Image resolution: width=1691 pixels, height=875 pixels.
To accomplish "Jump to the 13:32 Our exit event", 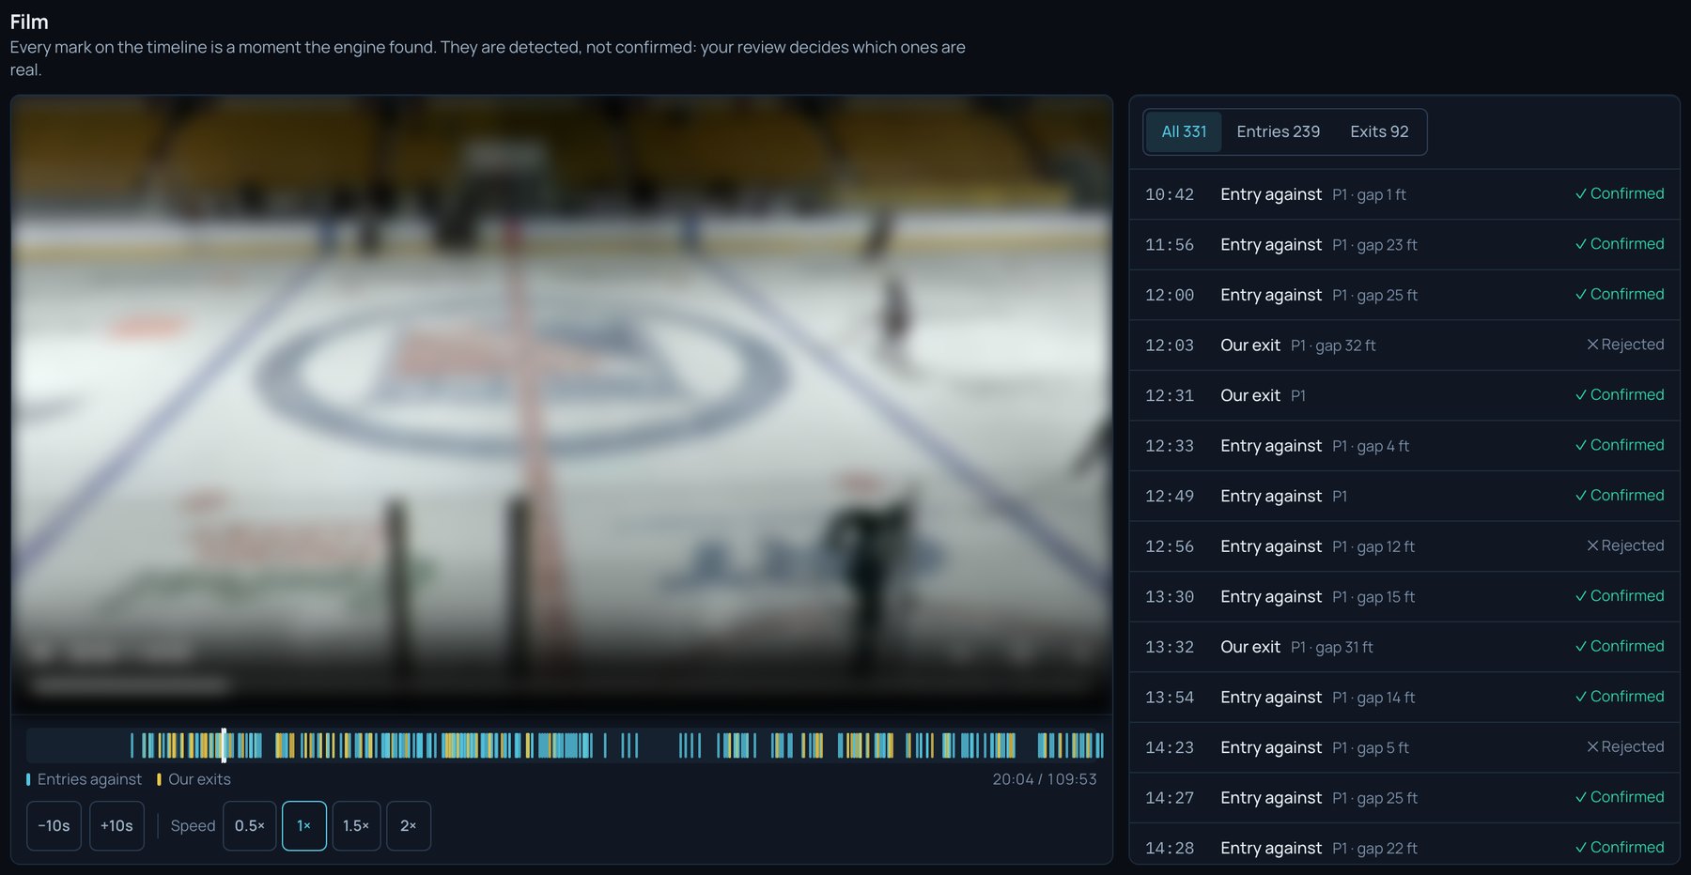I will click(1404, 647).
